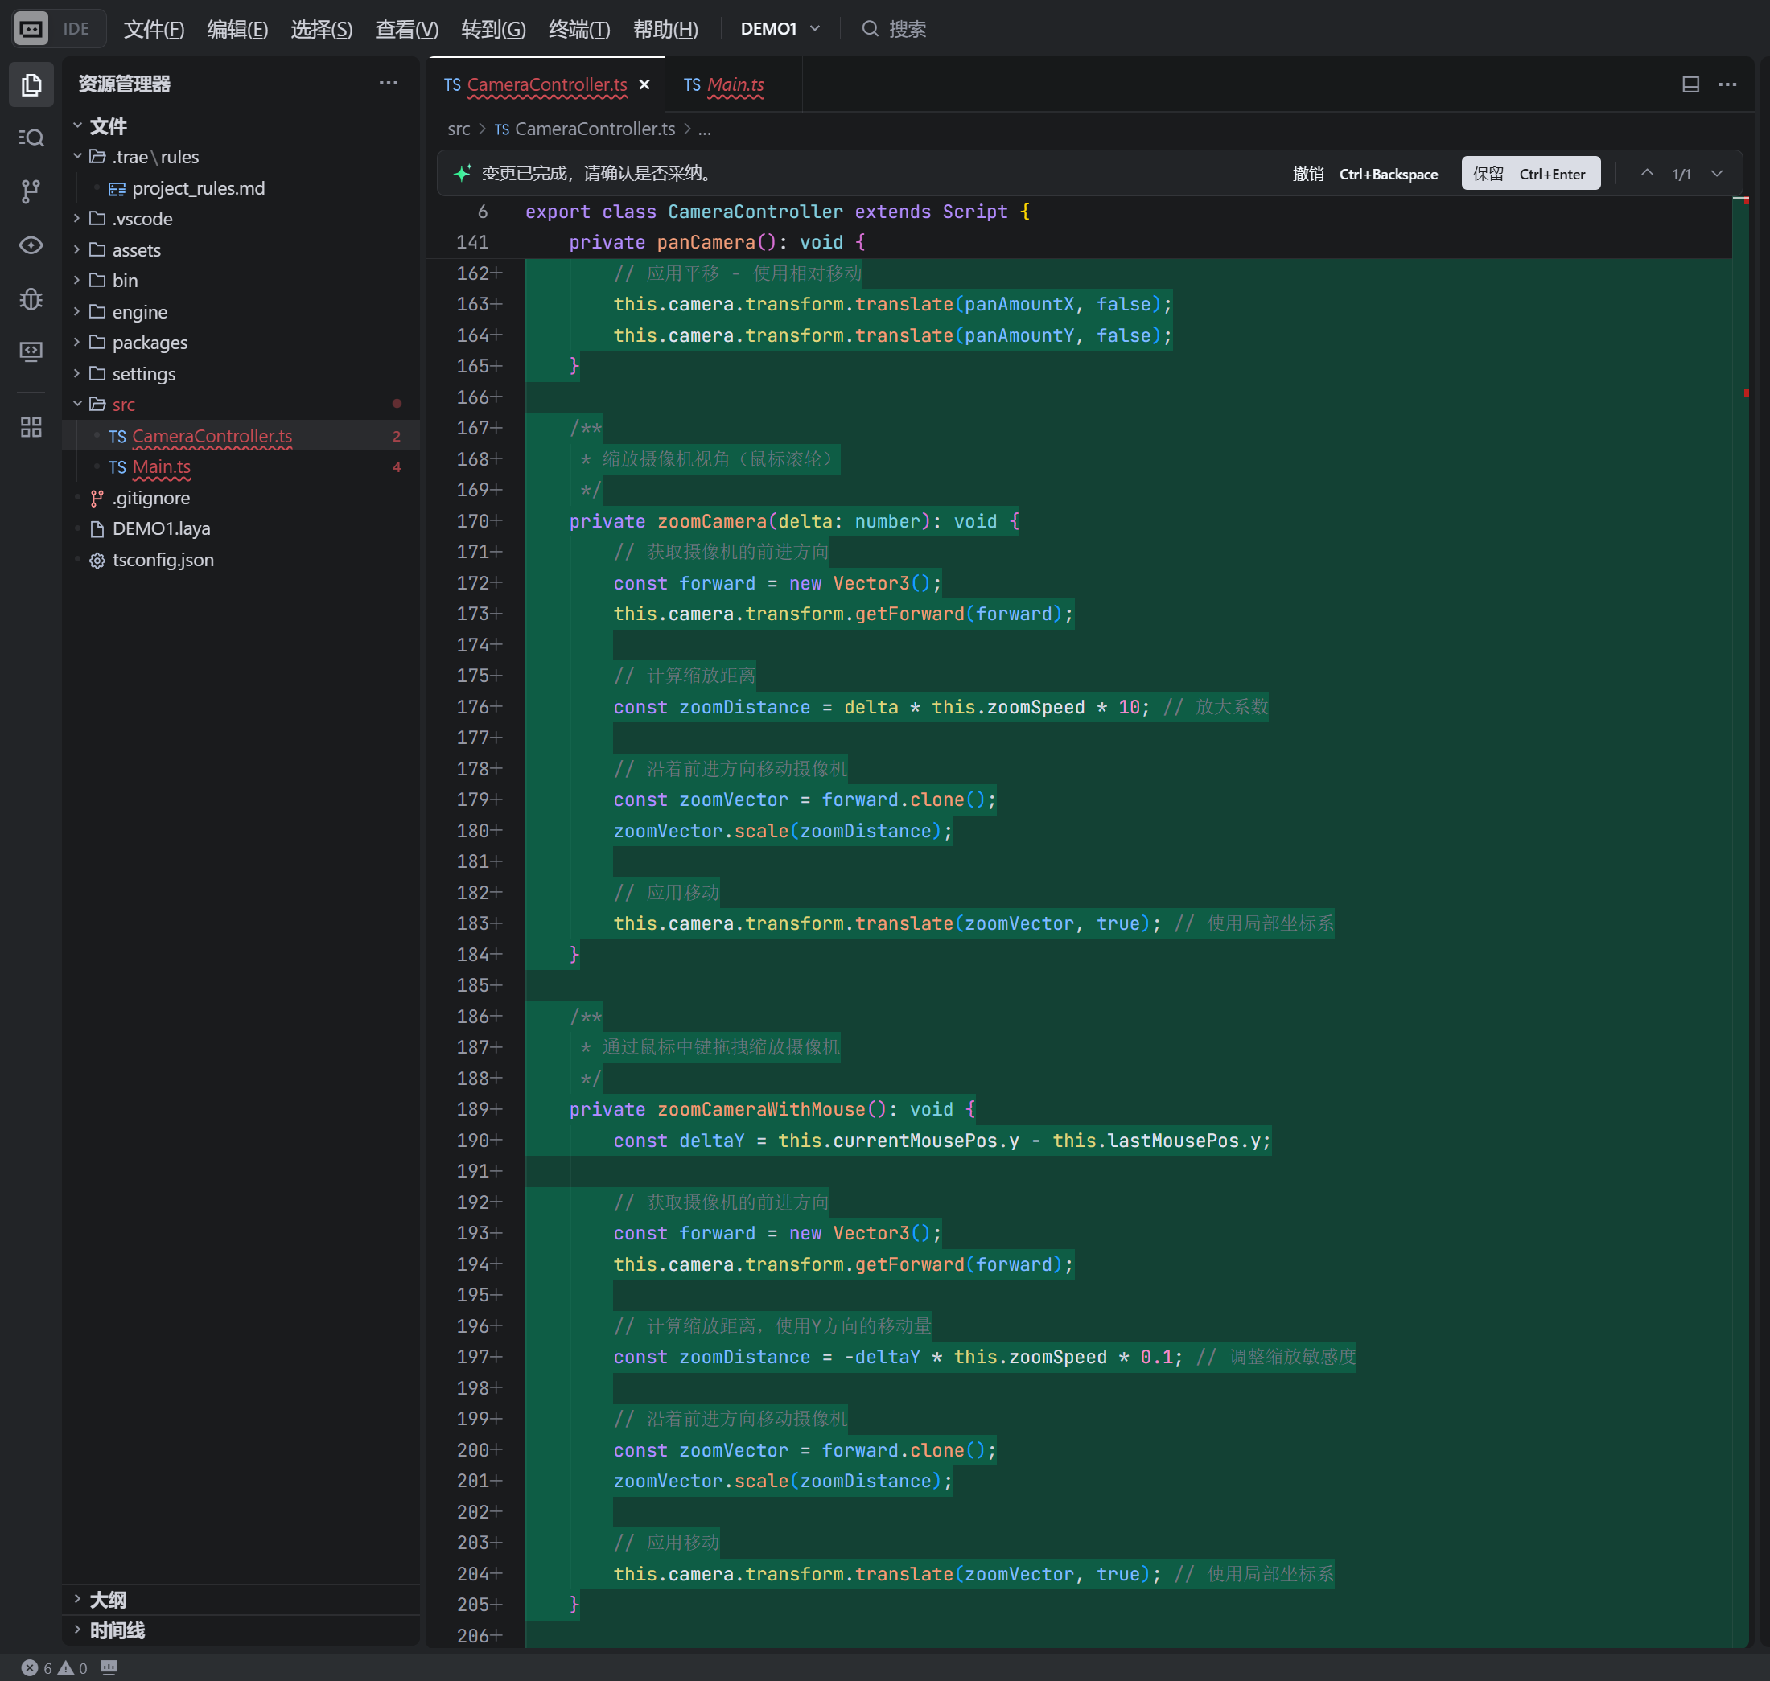Open the Debug bug icon in activity bar
1770x1681 pixels.
point(31,298)
